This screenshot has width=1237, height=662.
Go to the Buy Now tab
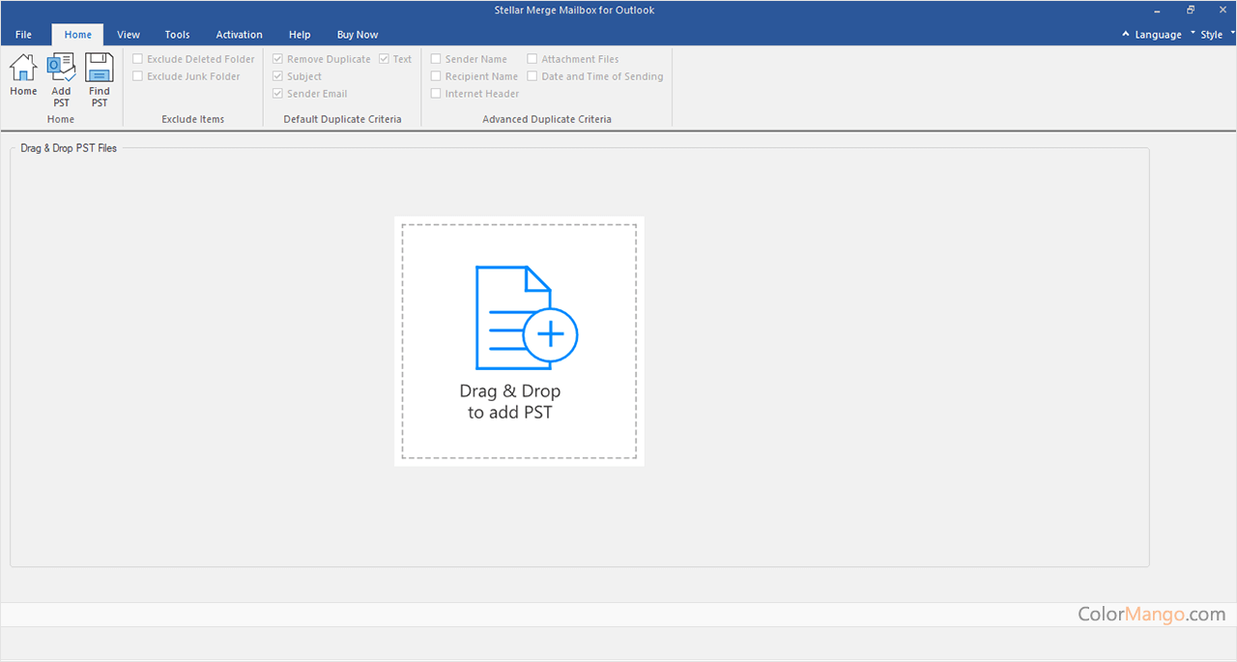358,35
